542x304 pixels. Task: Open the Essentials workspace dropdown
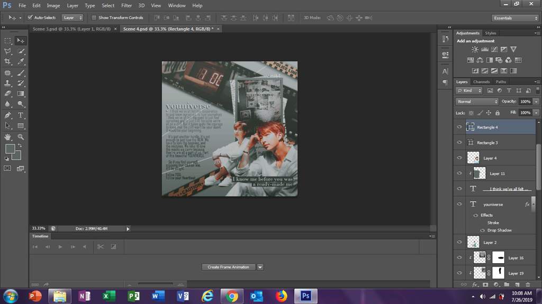click(x=514, y=18)
